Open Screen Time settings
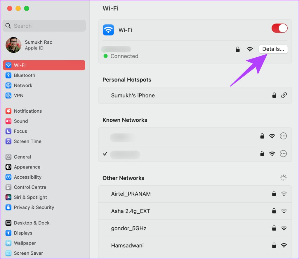This screenshot has height=259, width=299. tap(27, 141)
